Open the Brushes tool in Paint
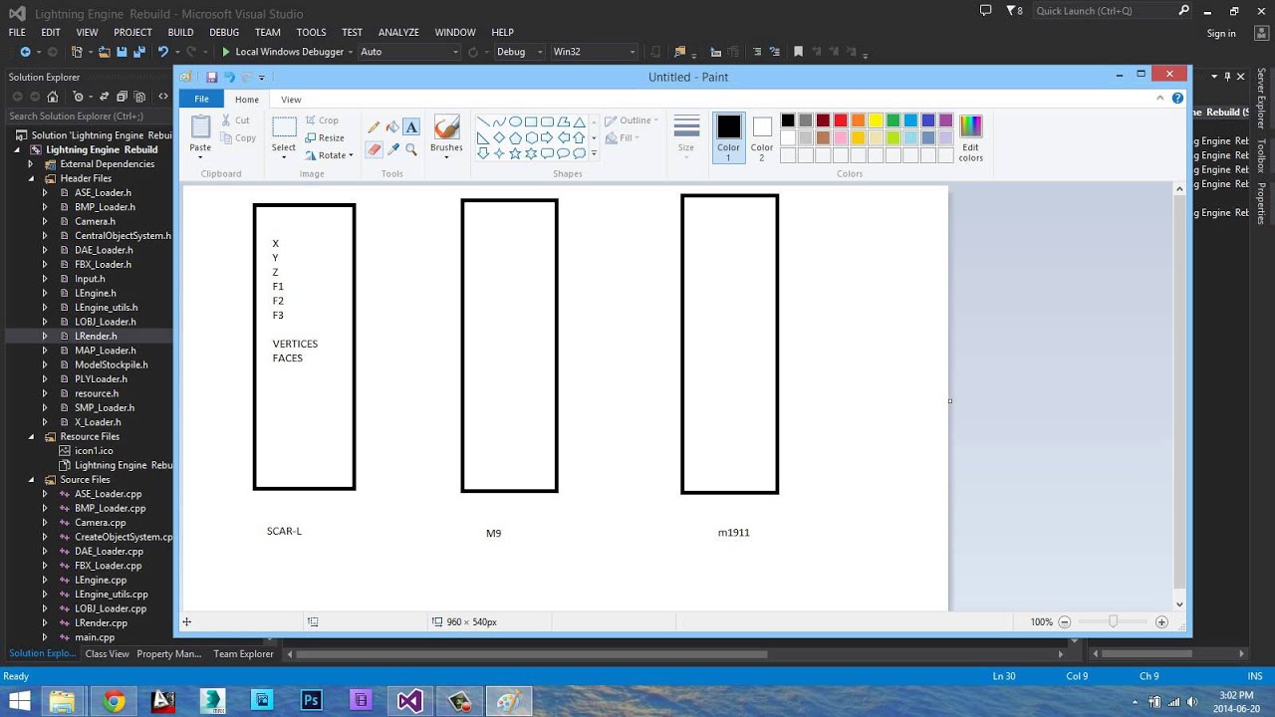Image resolution: width=1275 pixels, height=717 pixels. 446,136
